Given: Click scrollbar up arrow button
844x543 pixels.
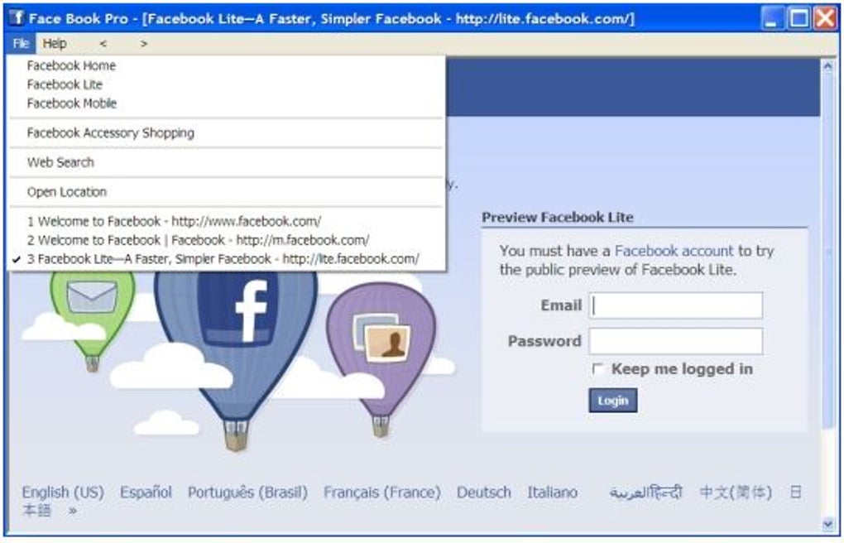Looking at the screenshot, I should pyautogui.click(x=827, y=66).
